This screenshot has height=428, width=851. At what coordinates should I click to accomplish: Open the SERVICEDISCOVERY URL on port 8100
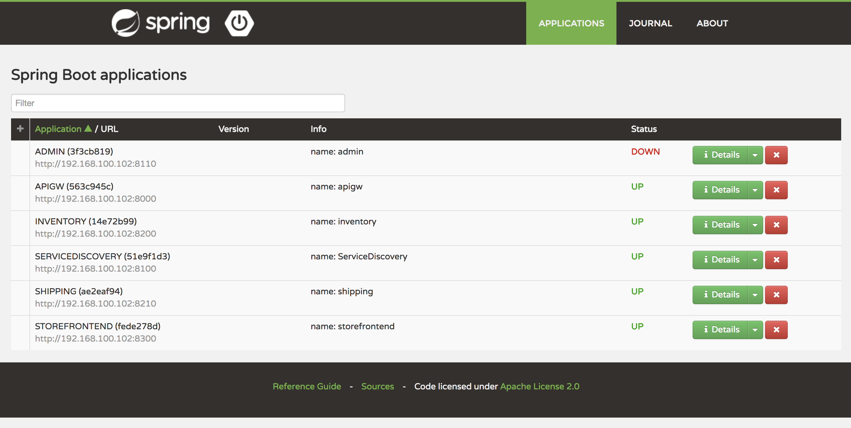[95, 269]
